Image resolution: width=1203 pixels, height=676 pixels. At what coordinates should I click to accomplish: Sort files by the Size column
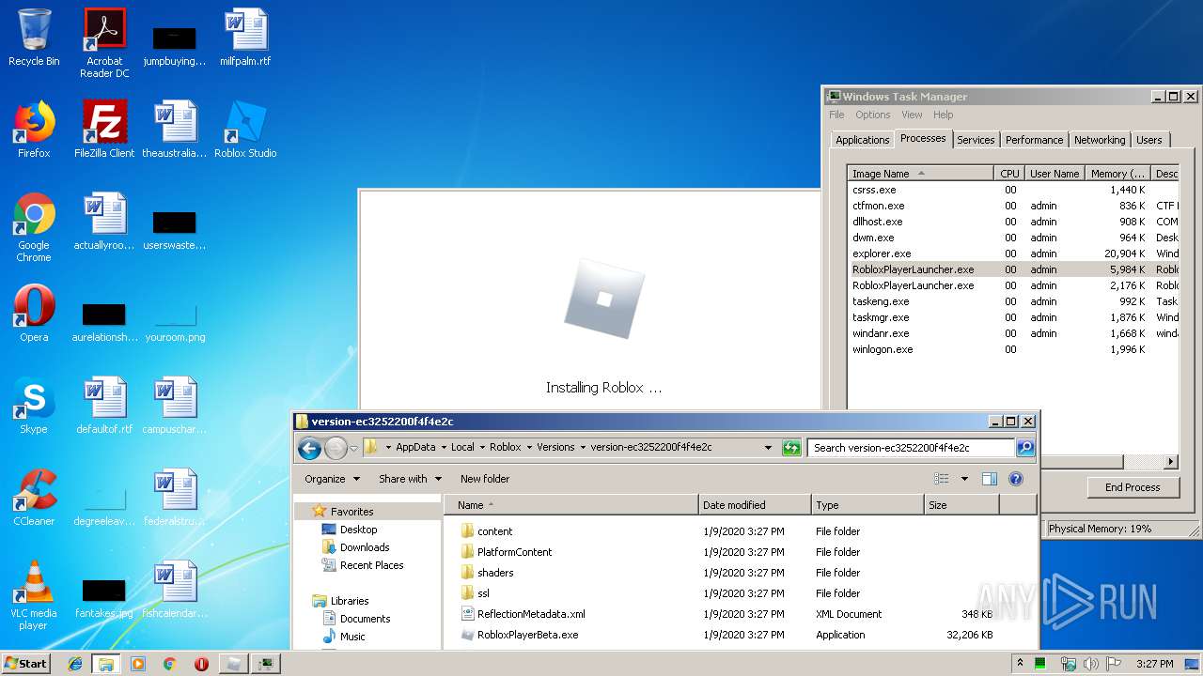point(961,505)
